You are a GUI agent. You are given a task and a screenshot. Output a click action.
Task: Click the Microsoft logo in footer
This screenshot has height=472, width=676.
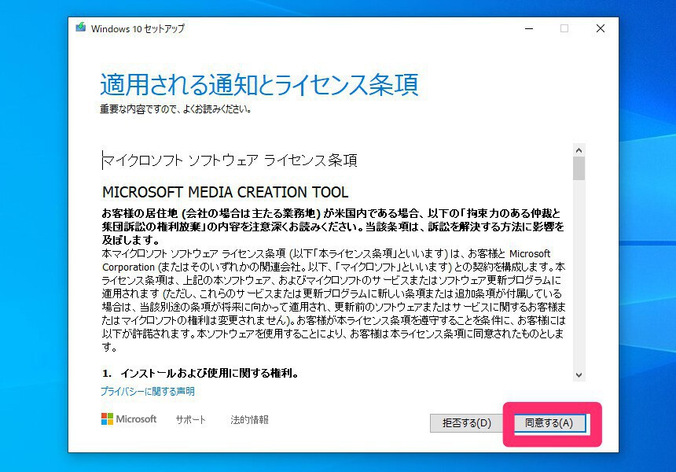pos(128,419)
